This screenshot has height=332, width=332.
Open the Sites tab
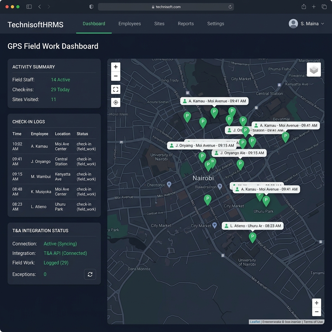(x=159, y=24)
